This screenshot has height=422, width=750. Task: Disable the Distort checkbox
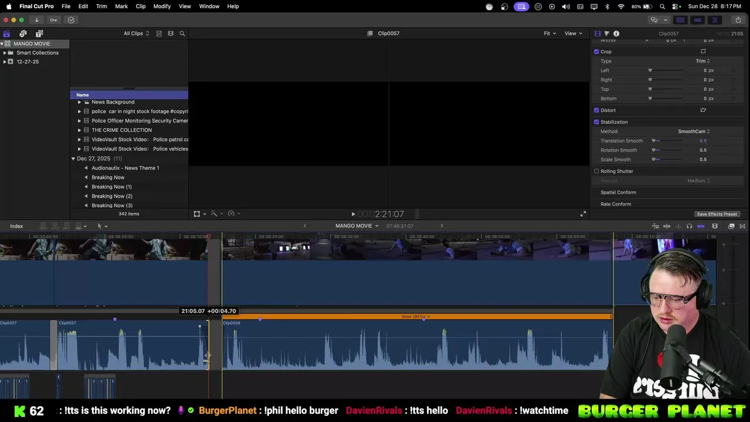tap(596, 110)
